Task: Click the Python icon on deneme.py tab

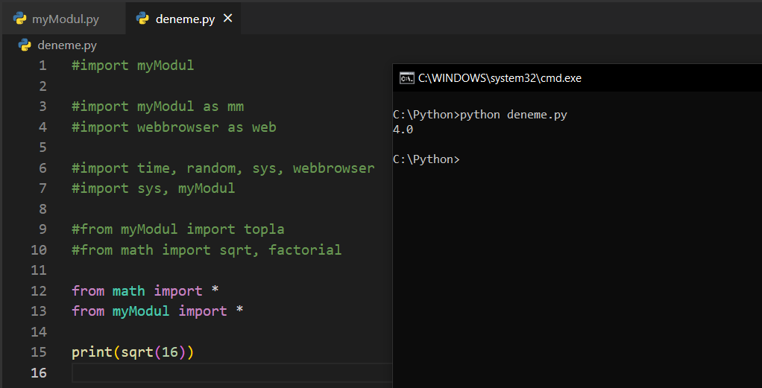Action: [x=143, y=19]
